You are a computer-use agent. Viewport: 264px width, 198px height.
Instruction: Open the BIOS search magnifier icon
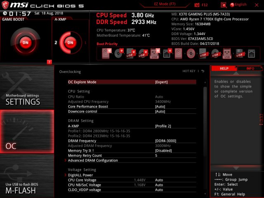tap(224, 5)
